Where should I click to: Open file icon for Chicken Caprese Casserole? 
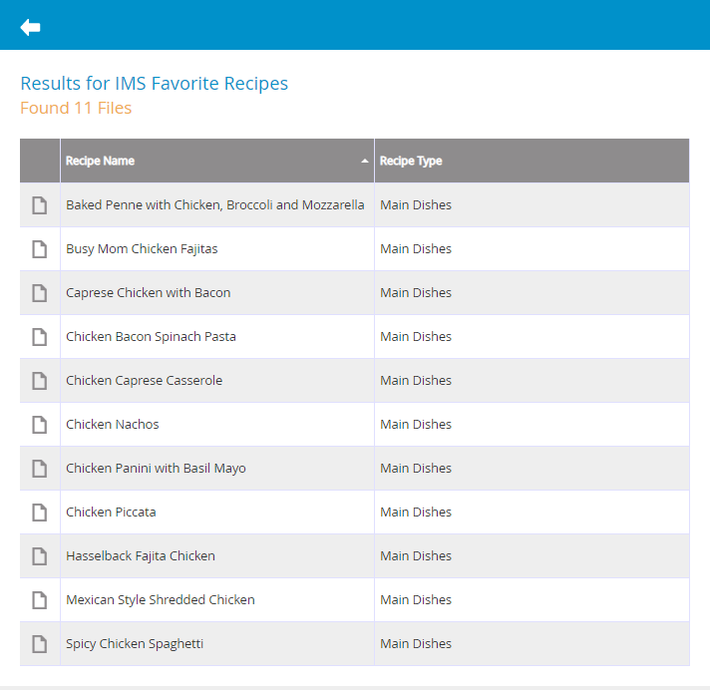[40, 381]
